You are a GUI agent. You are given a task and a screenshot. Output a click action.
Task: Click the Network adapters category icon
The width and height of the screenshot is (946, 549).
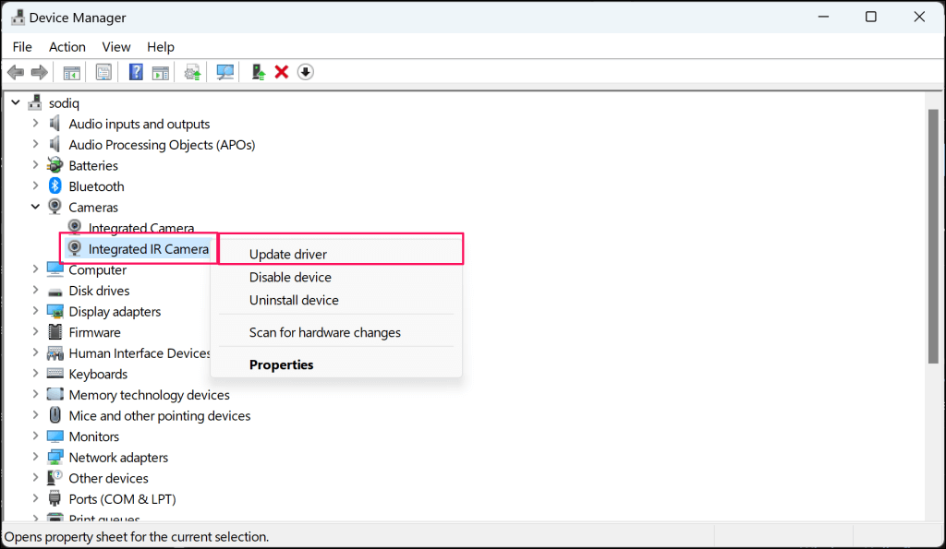click(x=55, y=458)
